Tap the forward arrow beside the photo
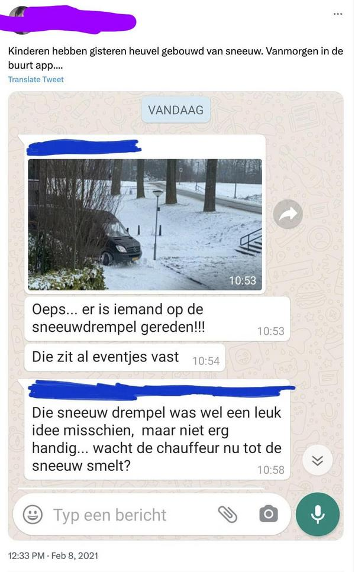The width and height of the screenshot is (355, 572). click(x=288, y=214)
